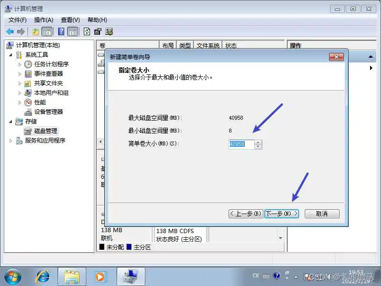Viewport: 381px width, 286px height.
Task: Toggle the action pane toolbar icon
Action: [72, 31]
